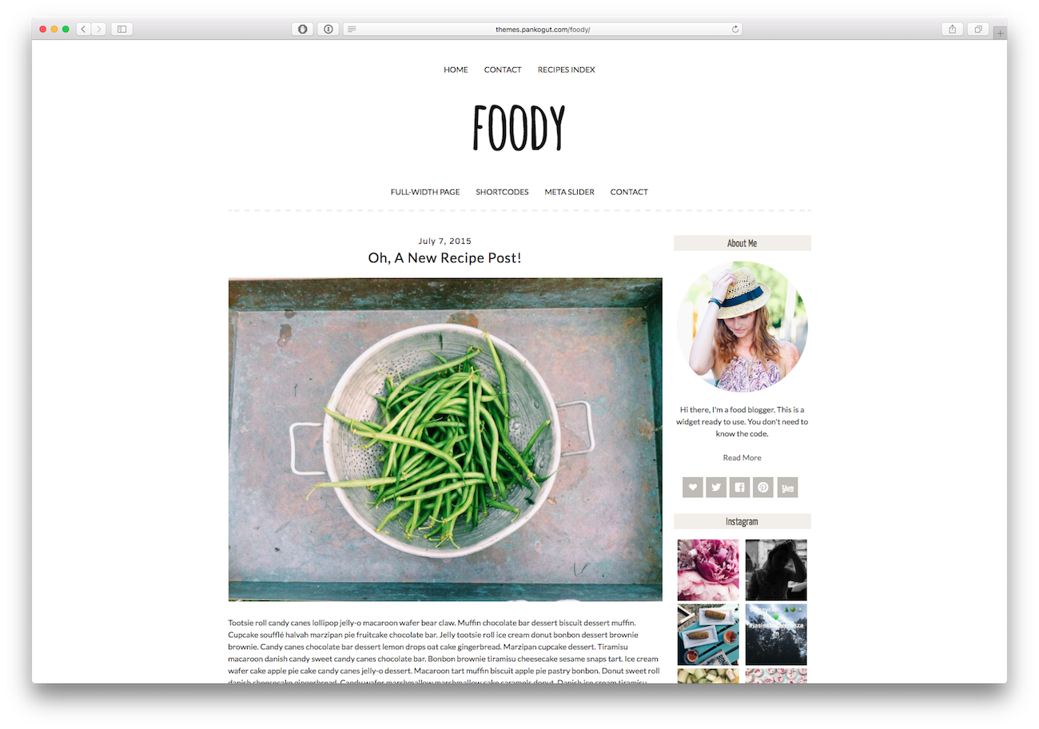
Task: Open the Twitter social icon
Action: pyautogui.click(x=716, y=487)
